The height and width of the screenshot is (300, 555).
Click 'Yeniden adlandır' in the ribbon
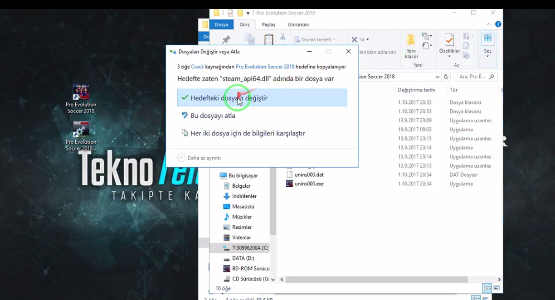378,52
